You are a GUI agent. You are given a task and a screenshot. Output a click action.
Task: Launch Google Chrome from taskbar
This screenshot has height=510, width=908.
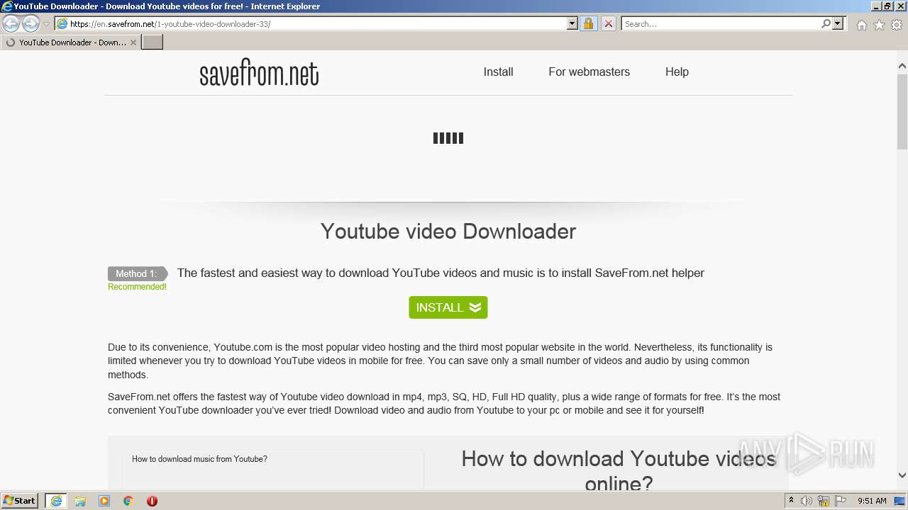(128, 501)
